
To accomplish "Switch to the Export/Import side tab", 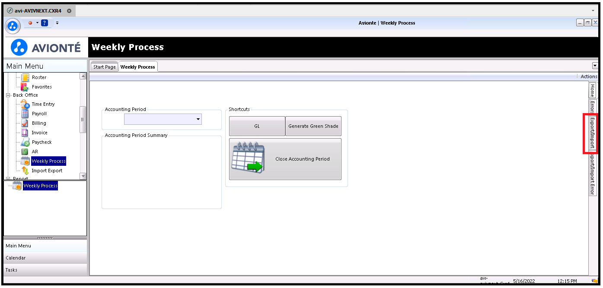I will click(x=593, y=133).
